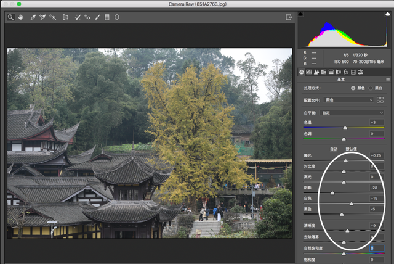
Task: Click the 清晰度 clarity slider handle
Action: [x=347, y=231]
